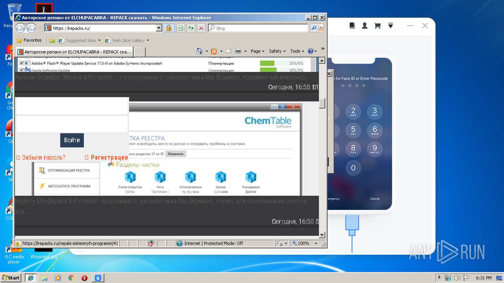The height and width of the screenshot is (283, 504).
Task: Open the Page menu dropdown
Action: pyautogui.click(x=258, y=51)
